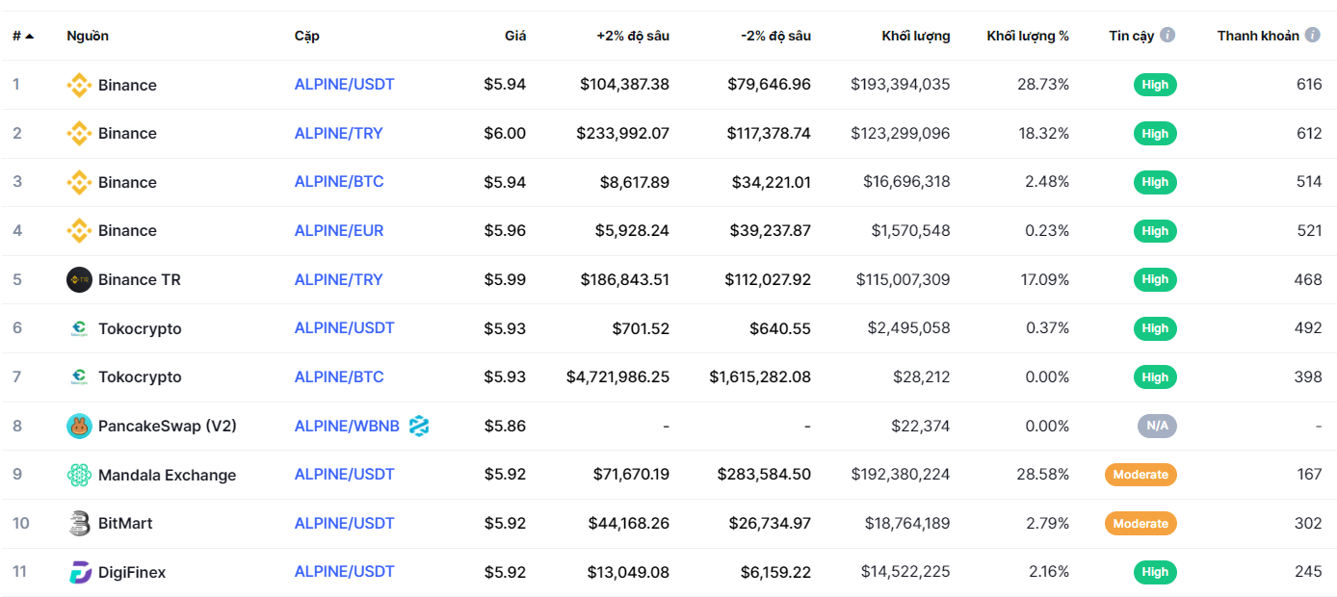The image size is (1337, 597).
Task: Click the Binance logo in row 1
Action: point(79,85)
